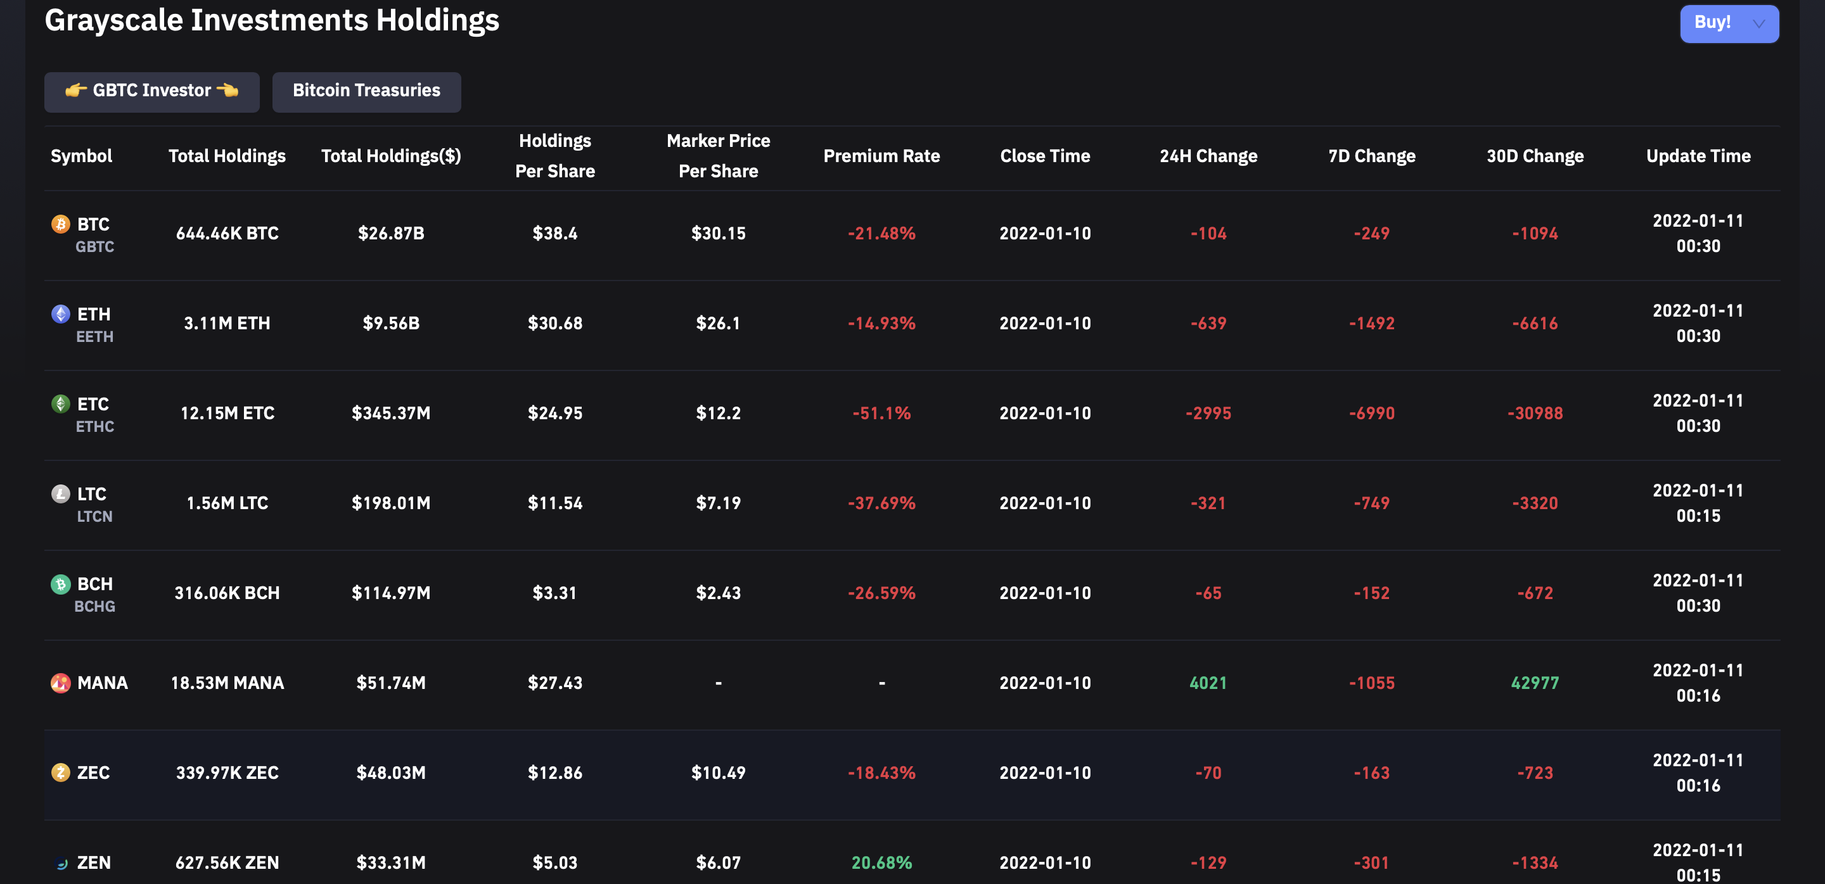
Task: Click the $26.87B total holdings value
Action: [391, 234]
